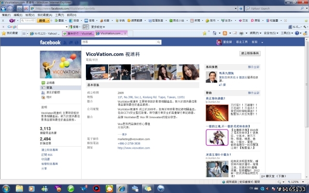The width and height of the screenshot is (309, 193).
Task: Open the Favorites star icon
Action: [4, 33]
